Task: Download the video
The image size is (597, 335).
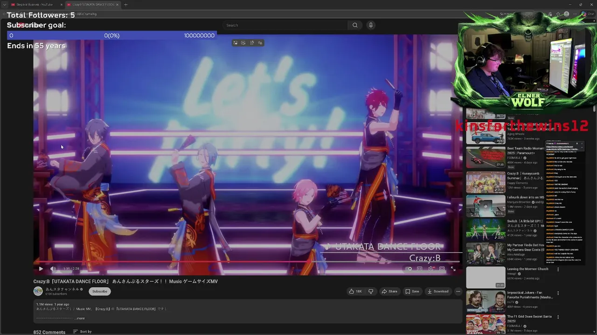Action: click(x=438, y=291)
